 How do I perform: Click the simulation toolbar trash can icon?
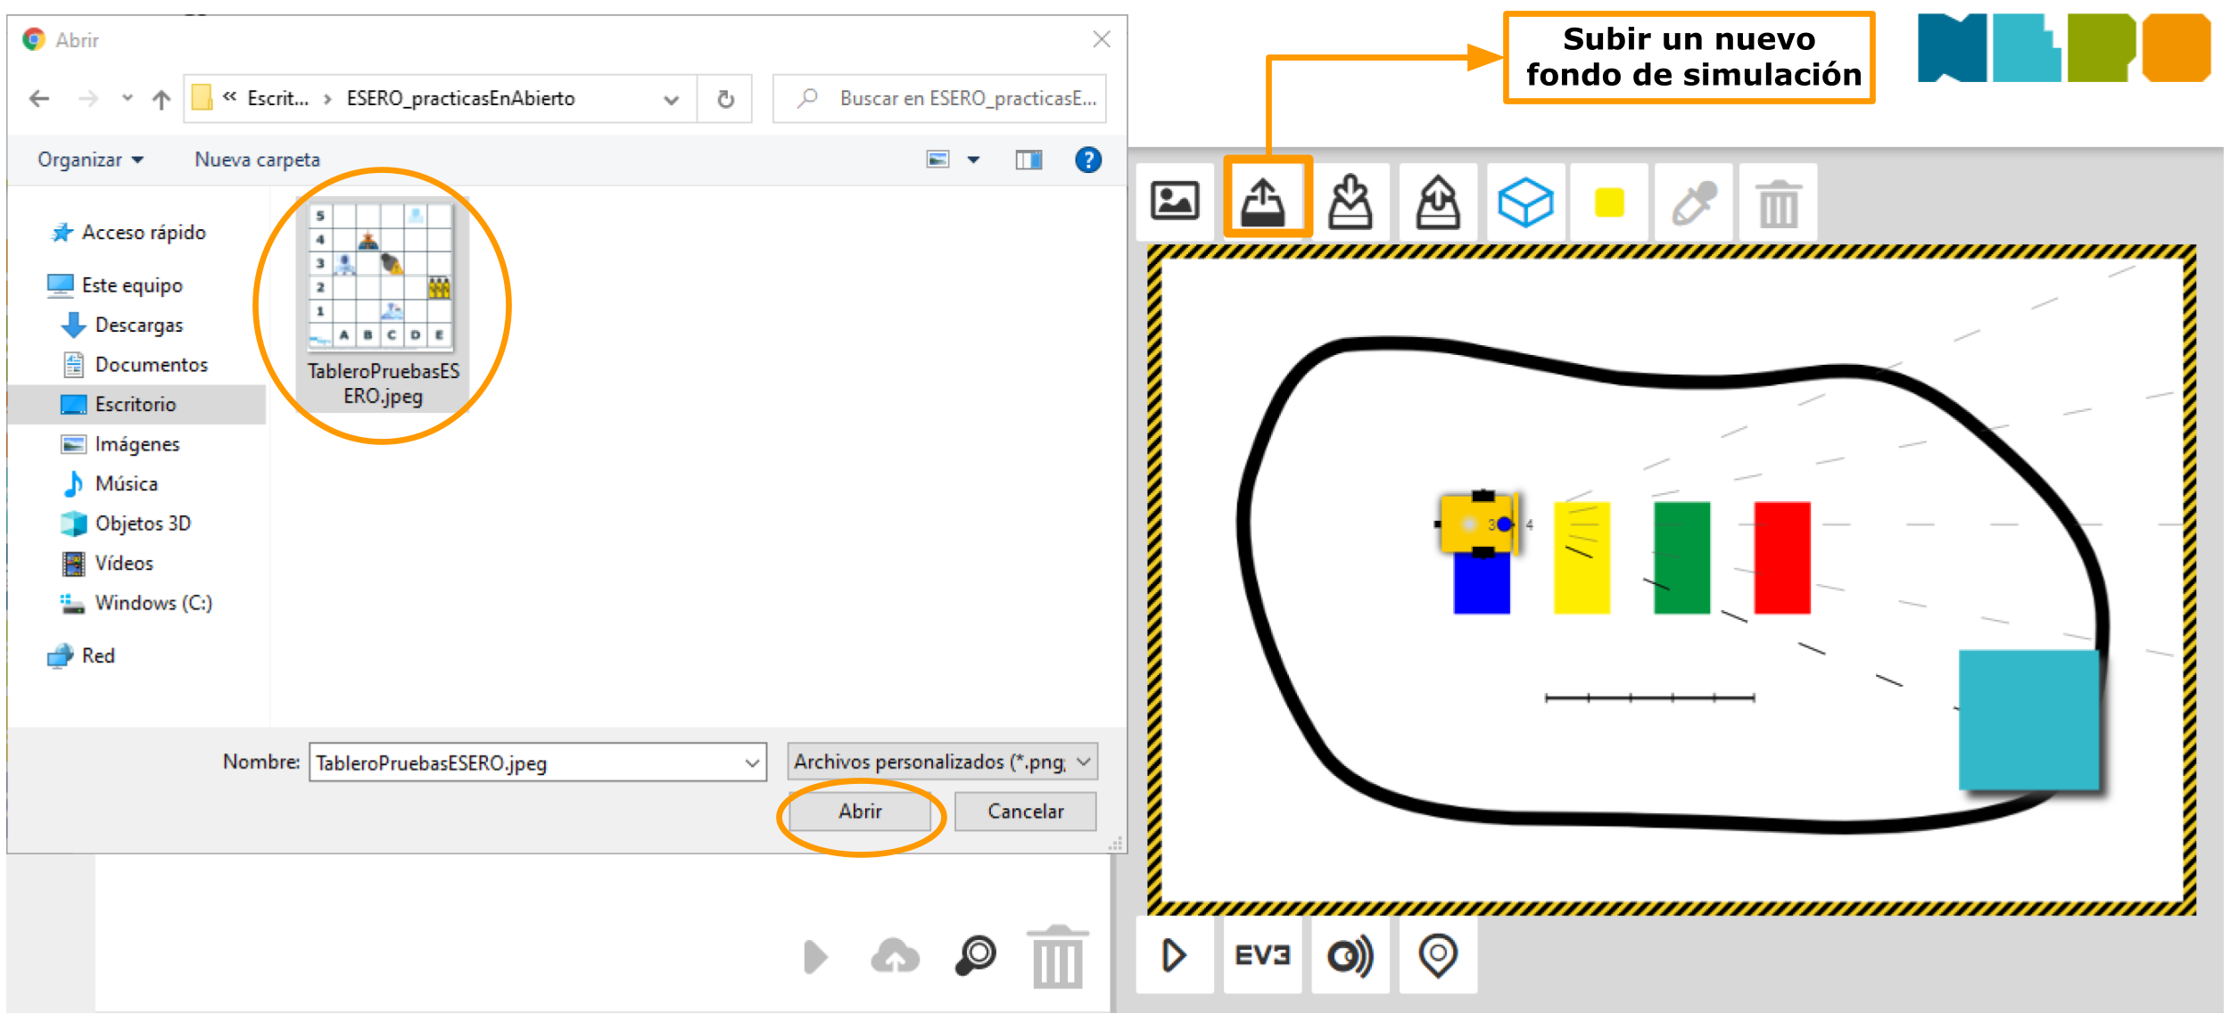[1778, 202]
